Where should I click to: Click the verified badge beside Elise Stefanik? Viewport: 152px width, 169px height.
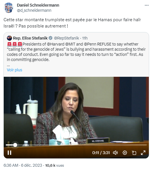[50, 38]
